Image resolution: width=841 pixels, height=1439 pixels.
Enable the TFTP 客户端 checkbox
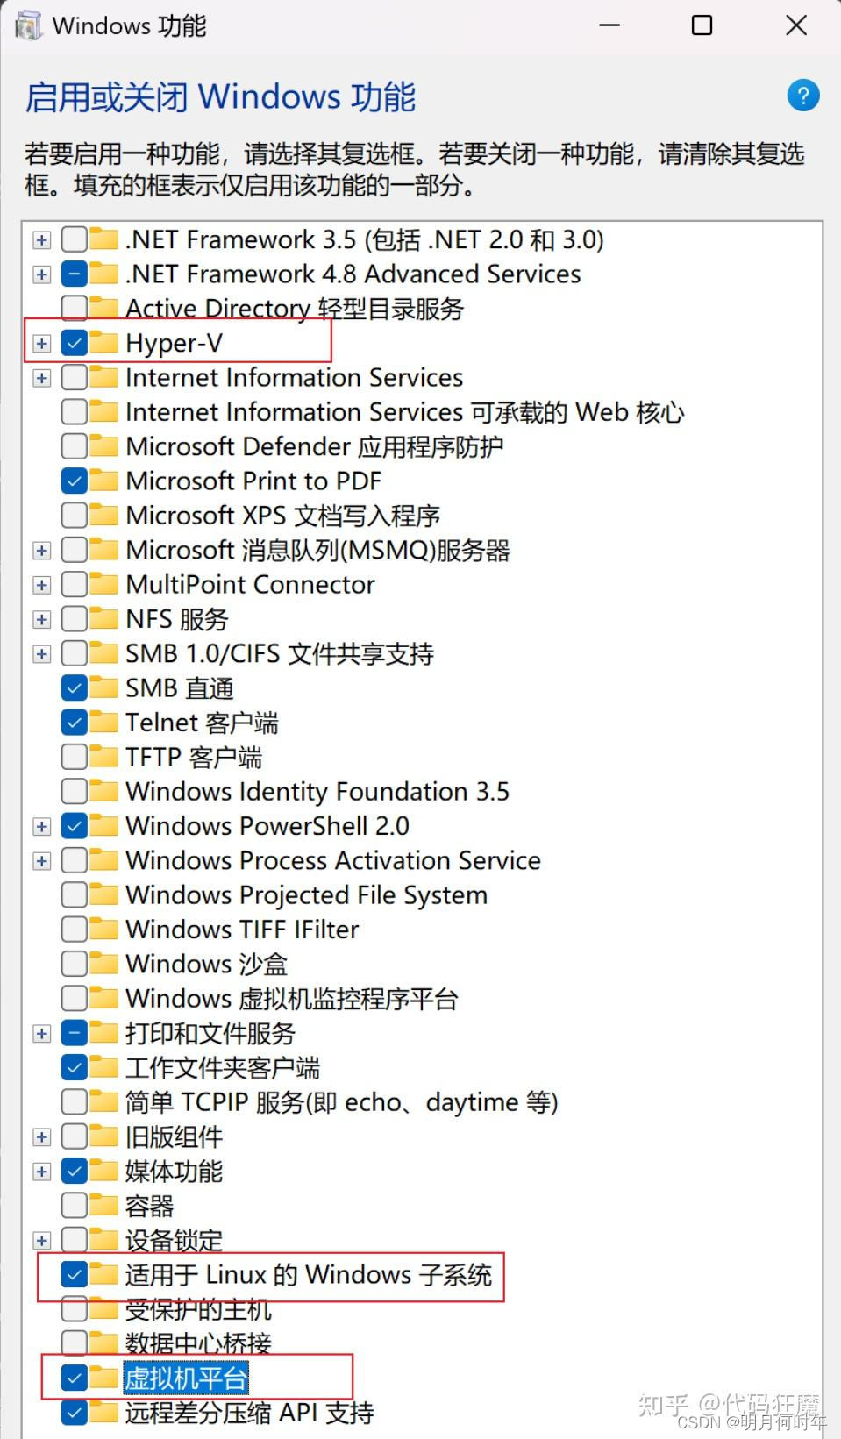click(x=75, y=756)
